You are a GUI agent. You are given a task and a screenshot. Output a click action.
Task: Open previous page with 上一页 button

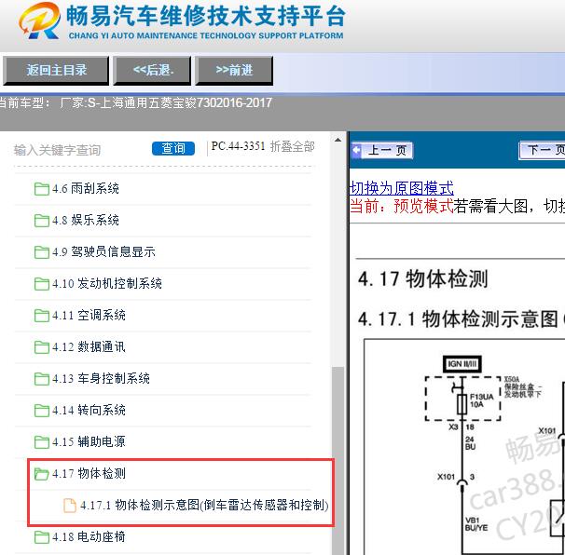(x=382, y=150)
